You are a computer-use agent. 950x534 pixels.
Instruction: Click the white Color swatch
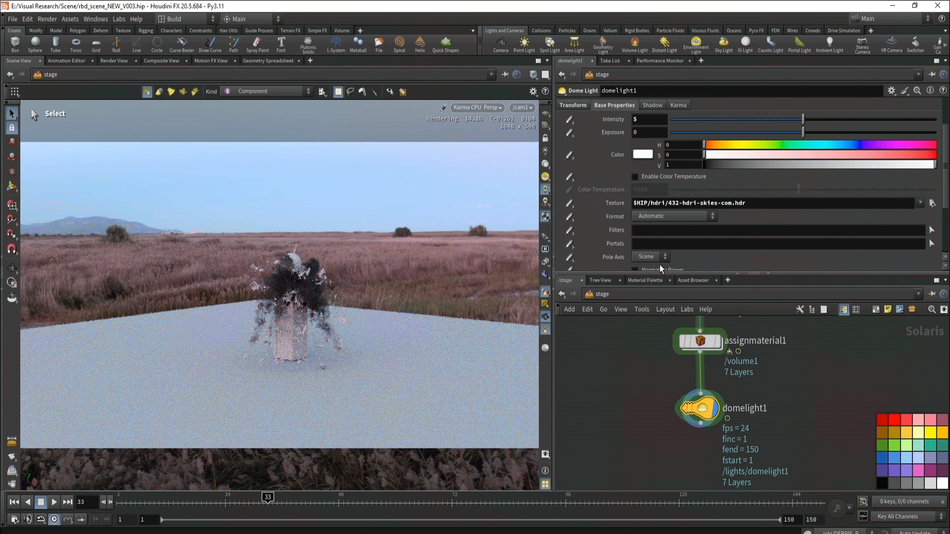(x=643, y=154)
